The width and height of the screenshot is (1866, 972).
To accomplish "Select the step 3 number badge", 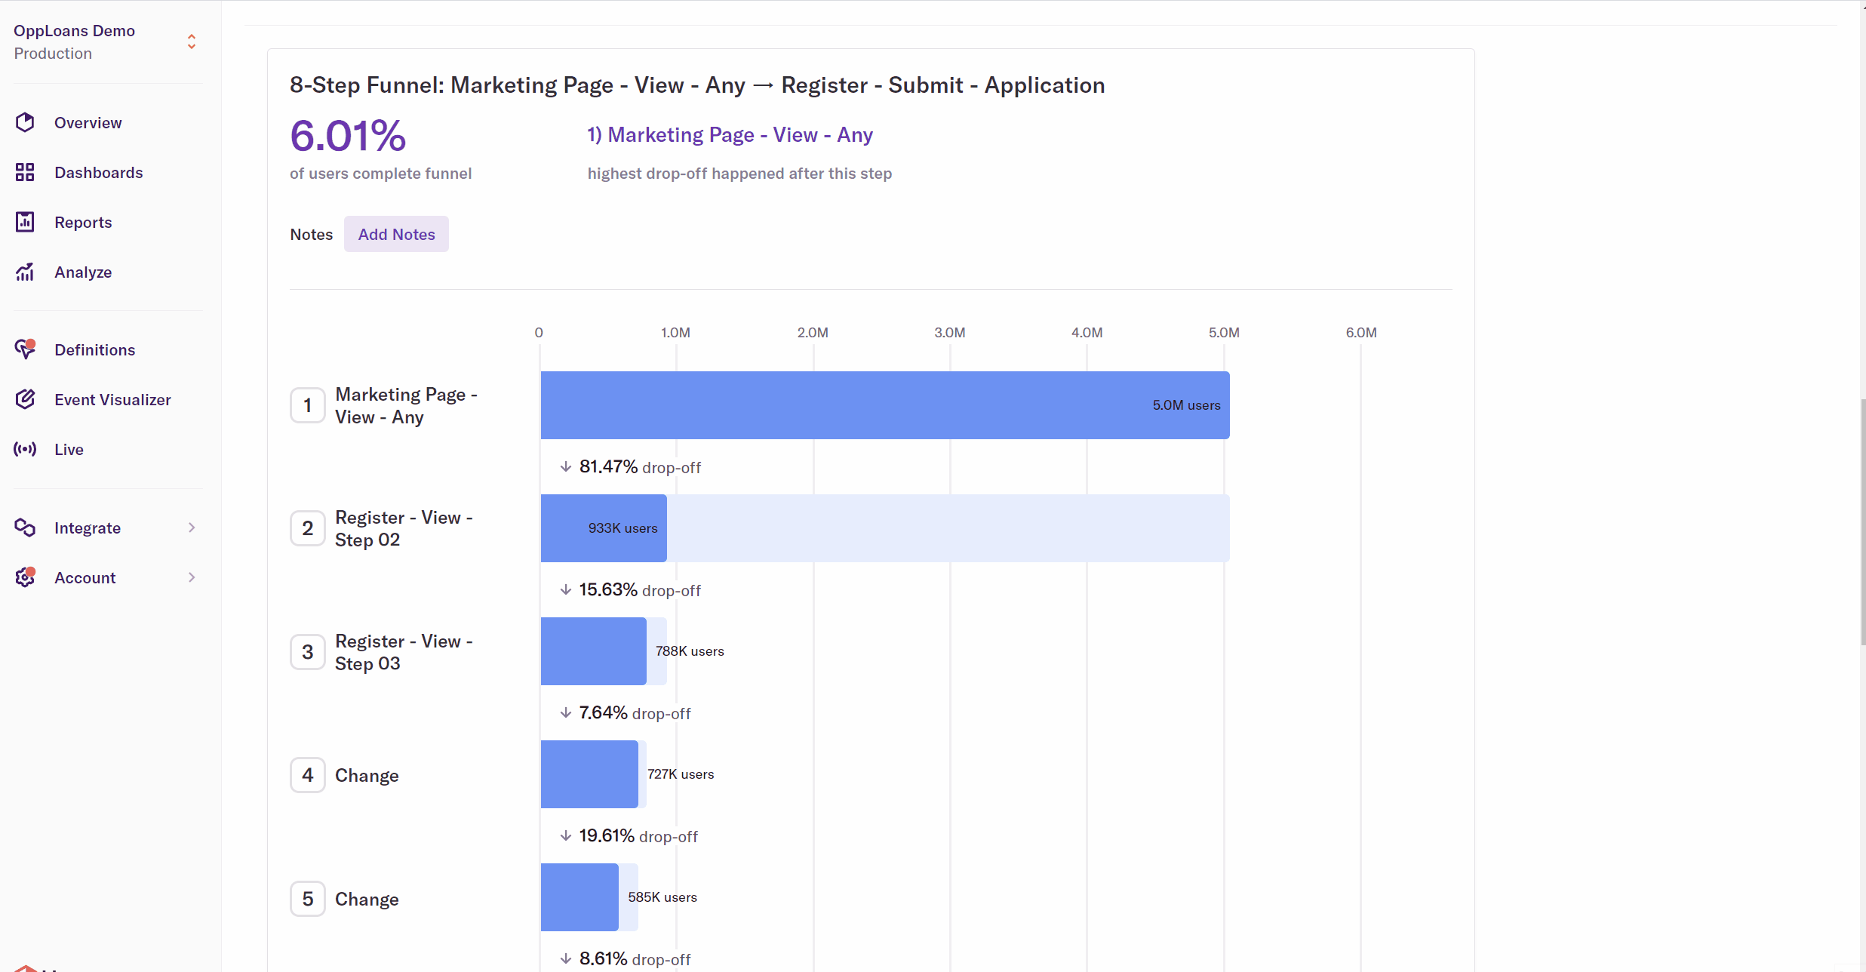I will (x=308, y=652).
